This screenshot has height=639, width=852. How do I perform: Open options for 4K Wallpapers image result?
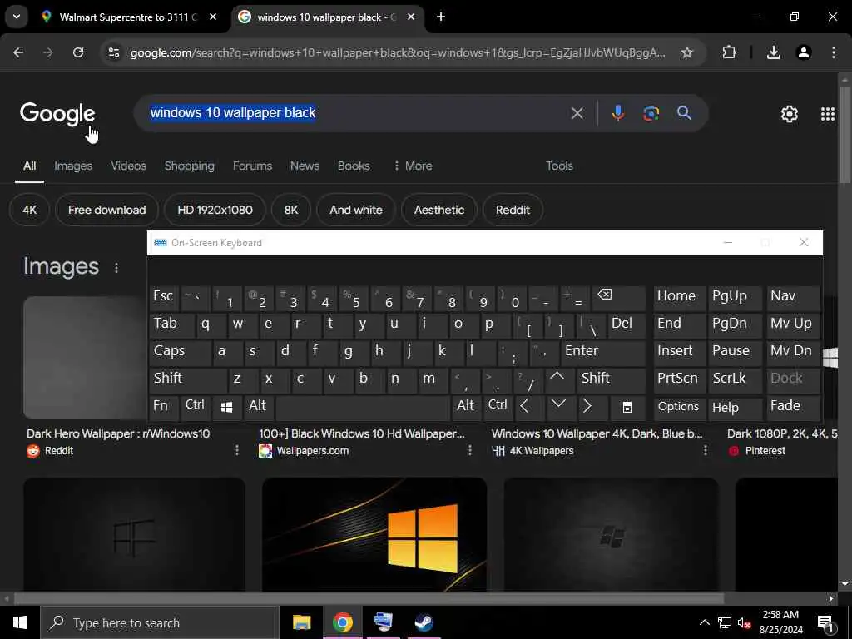tap(706, 450)
